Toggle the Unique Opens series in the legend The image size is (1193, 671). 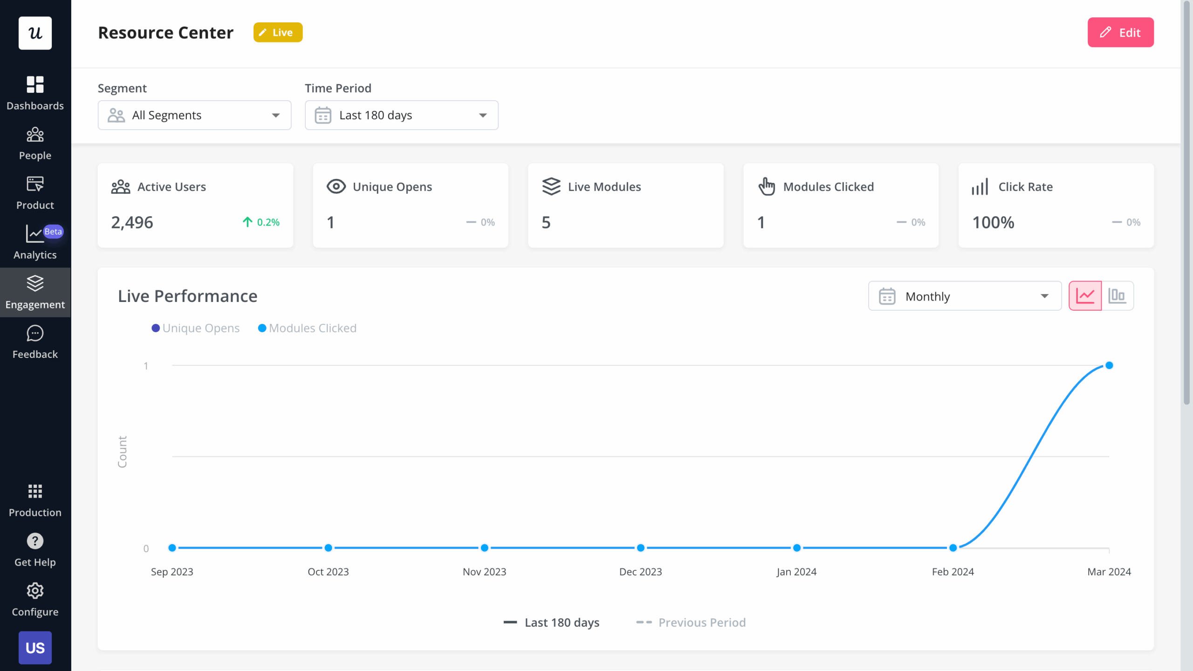pos(196,328)
